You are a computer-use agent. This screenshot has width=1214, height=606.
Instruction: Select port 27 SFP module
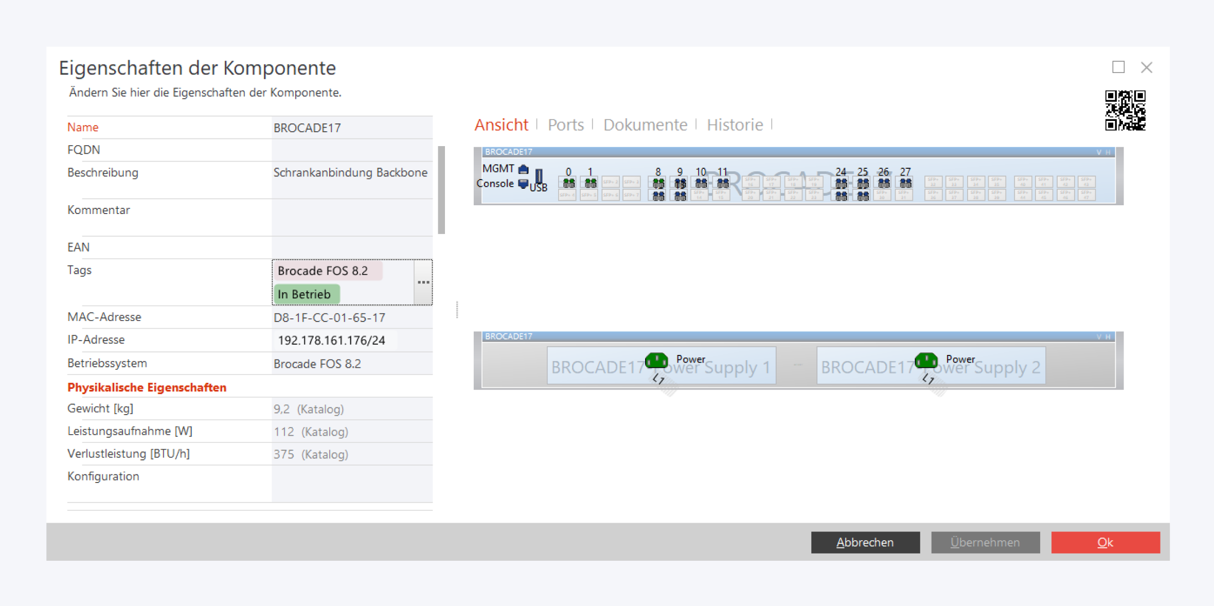[x=905, y=183]
